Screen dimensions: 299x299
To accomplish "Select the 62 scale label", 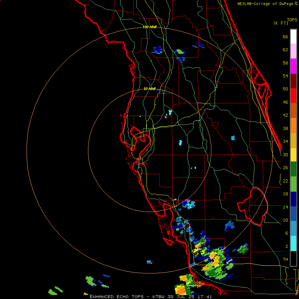I will pyautogui.click(x=285, y=50).
